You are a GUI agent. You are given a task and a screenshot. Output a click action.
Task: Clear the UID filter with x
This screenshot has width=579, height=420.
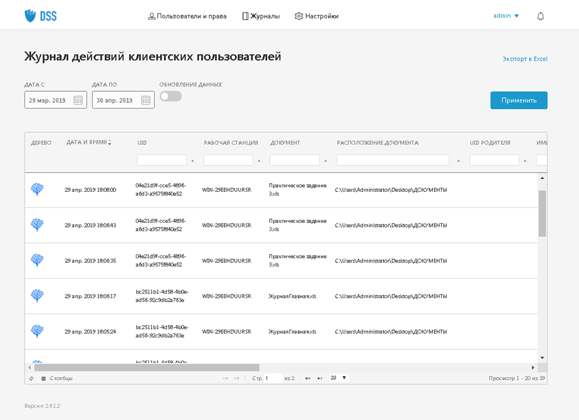coord(193,161)
